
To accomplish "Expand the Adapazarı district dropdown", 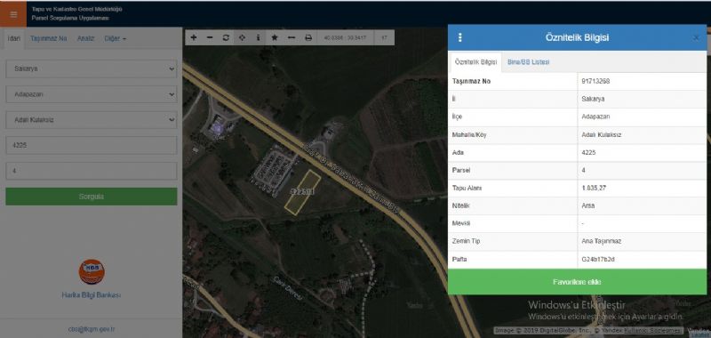I will click(x=92, y=94).
